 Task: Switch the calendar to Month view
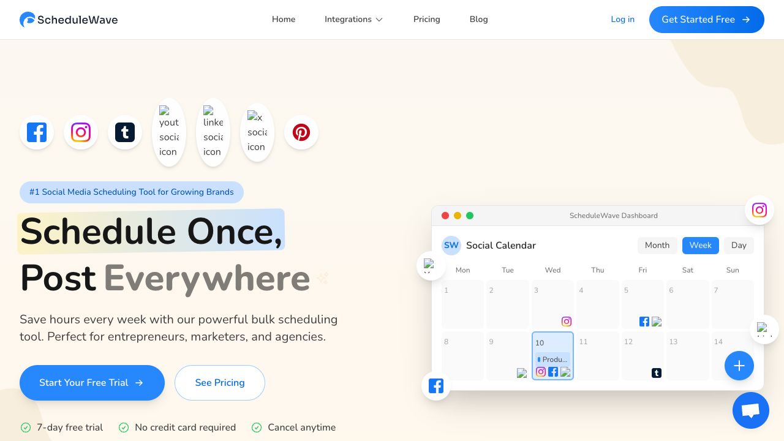click(657, 245)
